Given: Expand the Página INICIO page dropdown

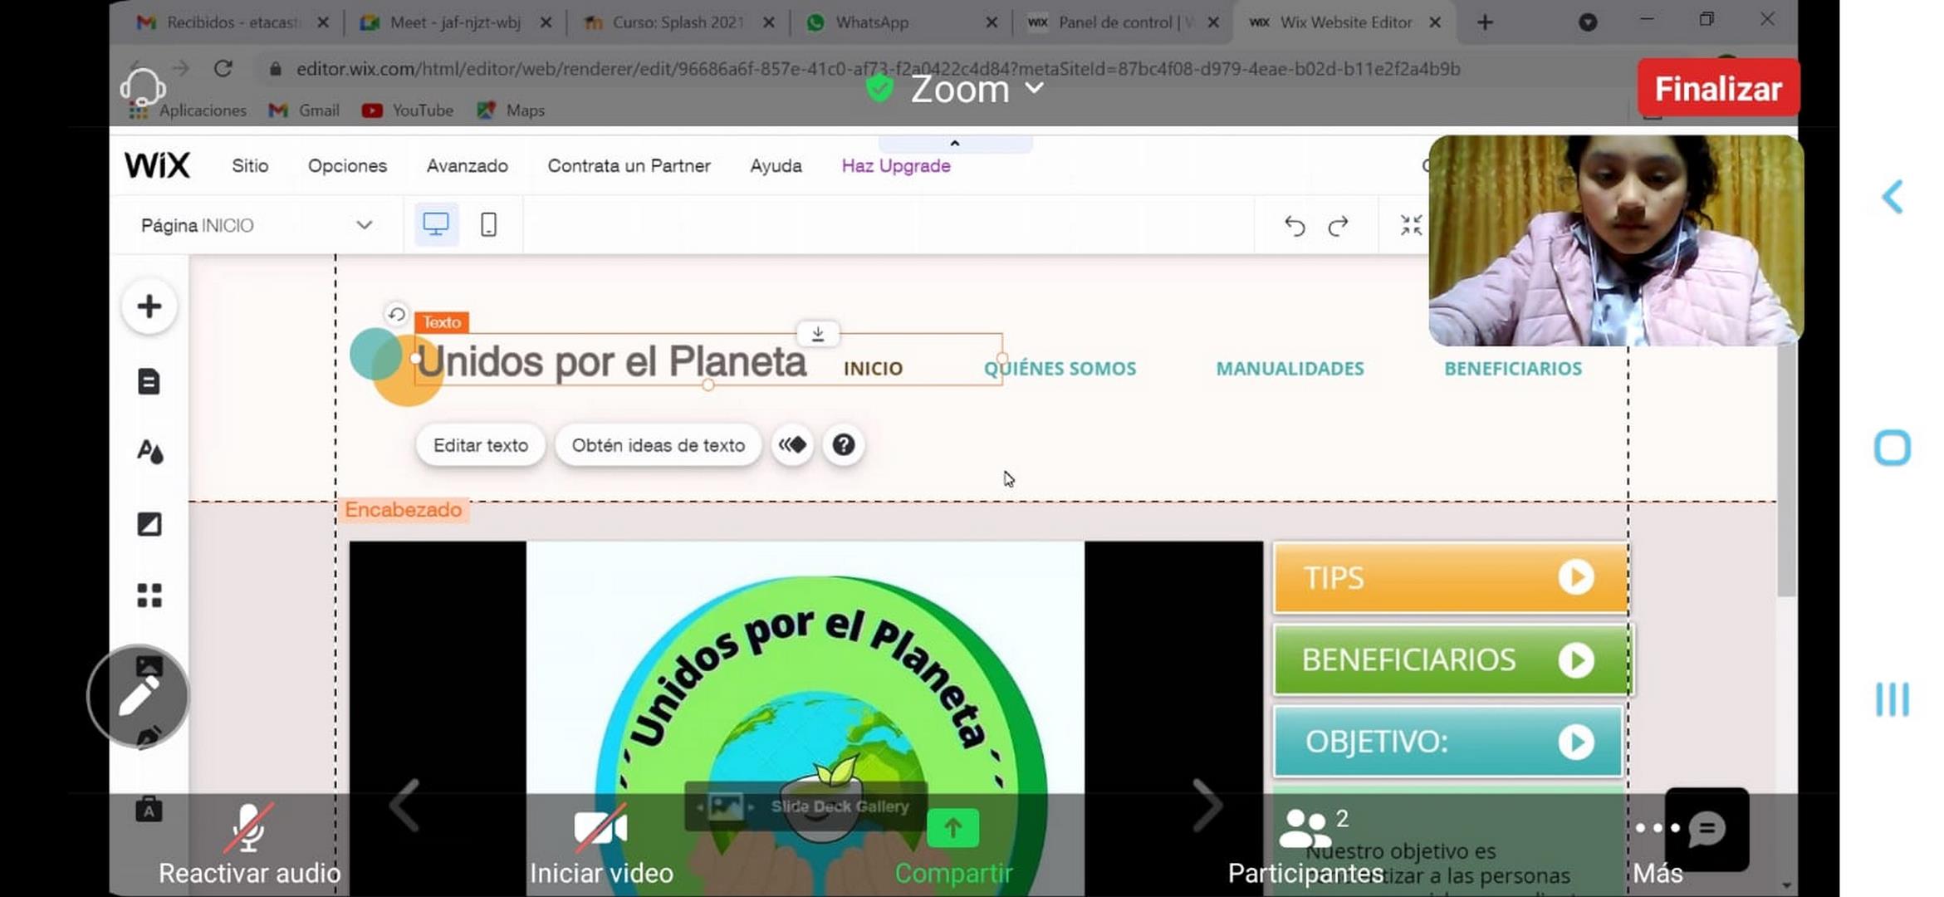Looking at the screenshot, I should 256,225.
